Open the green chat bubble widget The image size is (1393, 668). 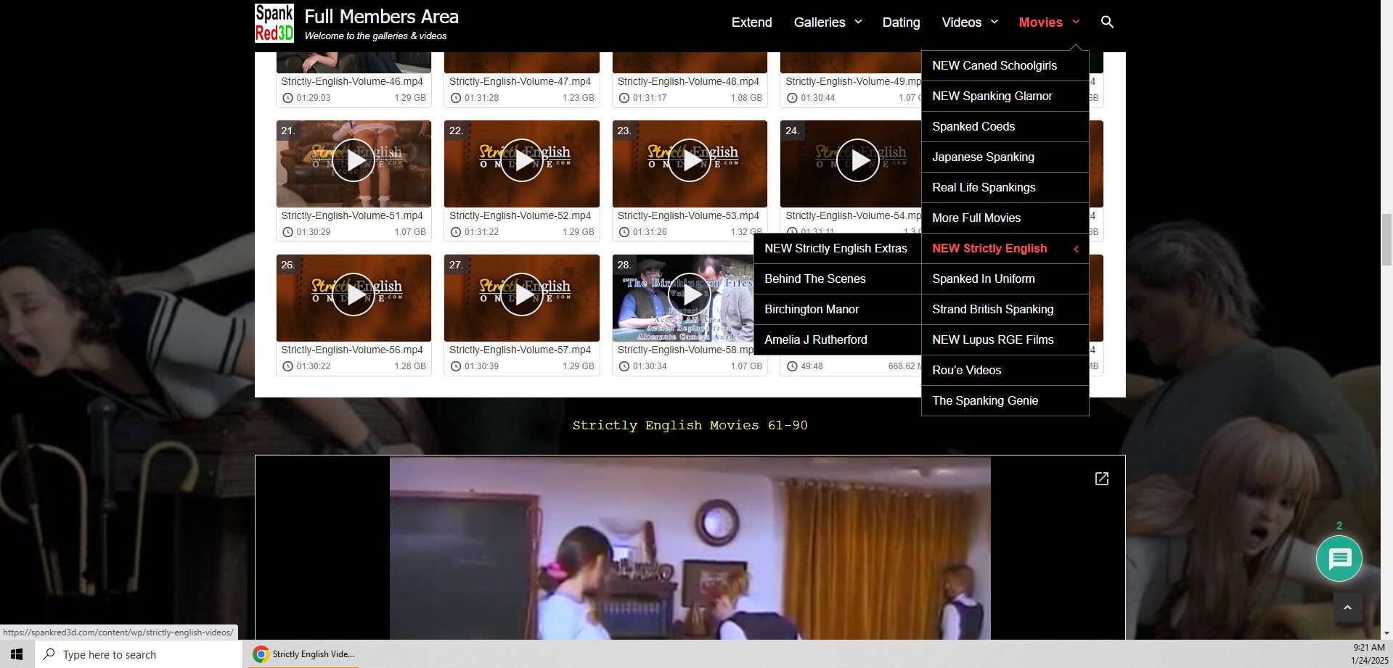[1339, 558]
